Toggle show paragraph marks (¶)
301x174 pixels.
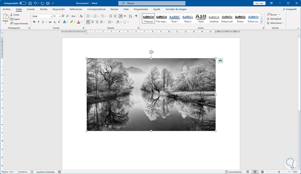coord(136,16)
